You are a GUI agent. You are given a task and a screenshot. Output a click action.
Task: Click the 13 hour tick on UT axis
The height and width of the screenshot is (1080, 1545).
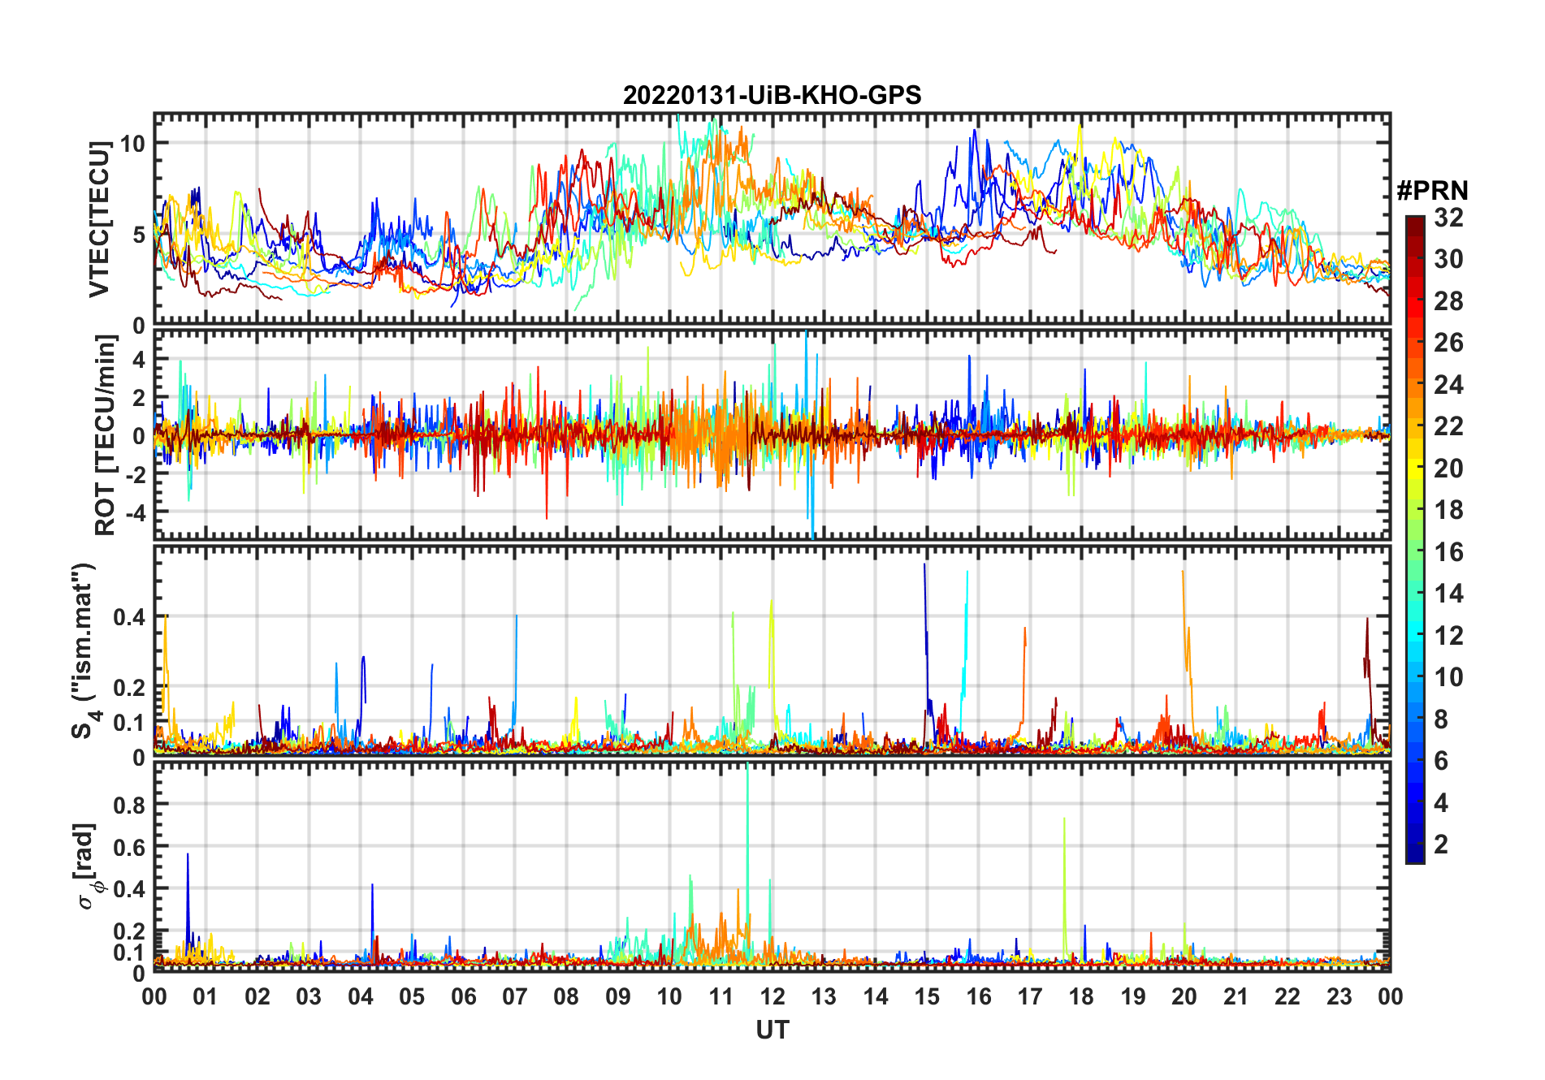pyautogui.click(x=824, y=997)
